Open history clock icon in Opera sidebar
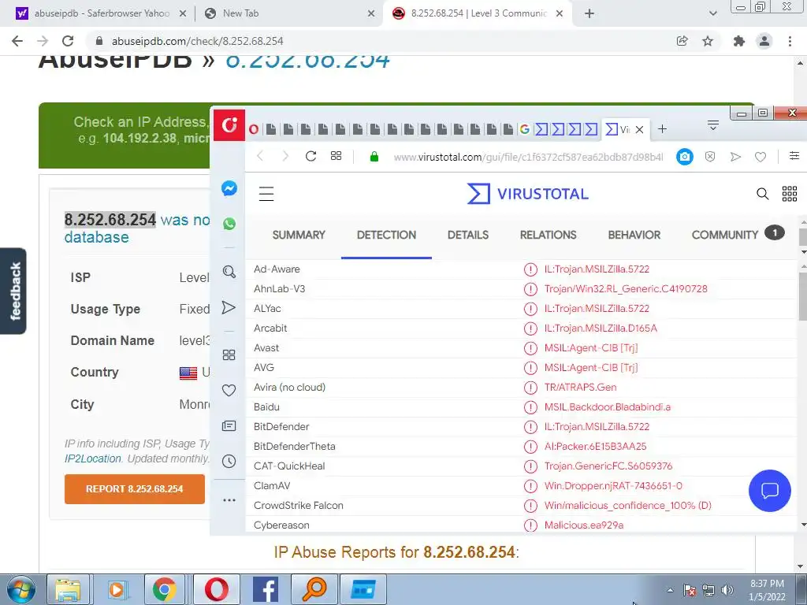This screenshot has height=605, width=807. 229,461
